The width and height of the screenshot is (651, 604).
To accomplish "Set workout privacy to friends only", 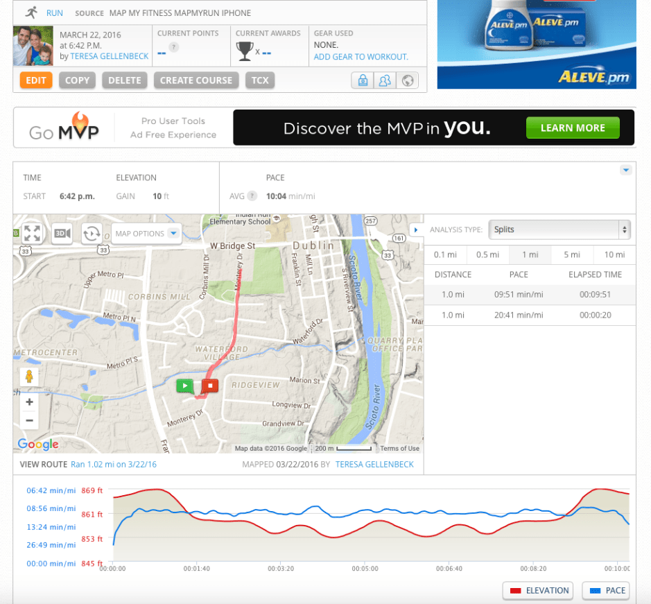I will [x=384, y=80].
